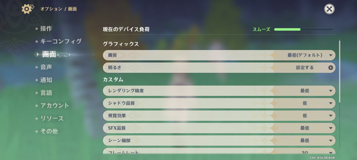
Task: Open the 言語 settings tab
Action: click(46, 93)
